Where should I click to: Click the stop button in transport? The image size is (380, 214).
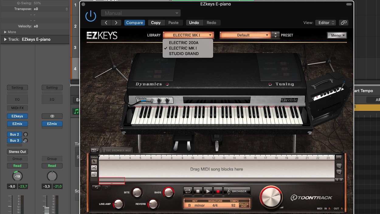(x=198, y=191)
